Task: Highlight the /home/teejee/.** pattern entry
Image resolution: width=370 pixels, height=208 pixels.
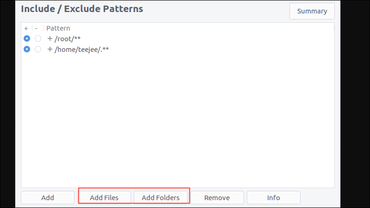Action: point(82,49)
